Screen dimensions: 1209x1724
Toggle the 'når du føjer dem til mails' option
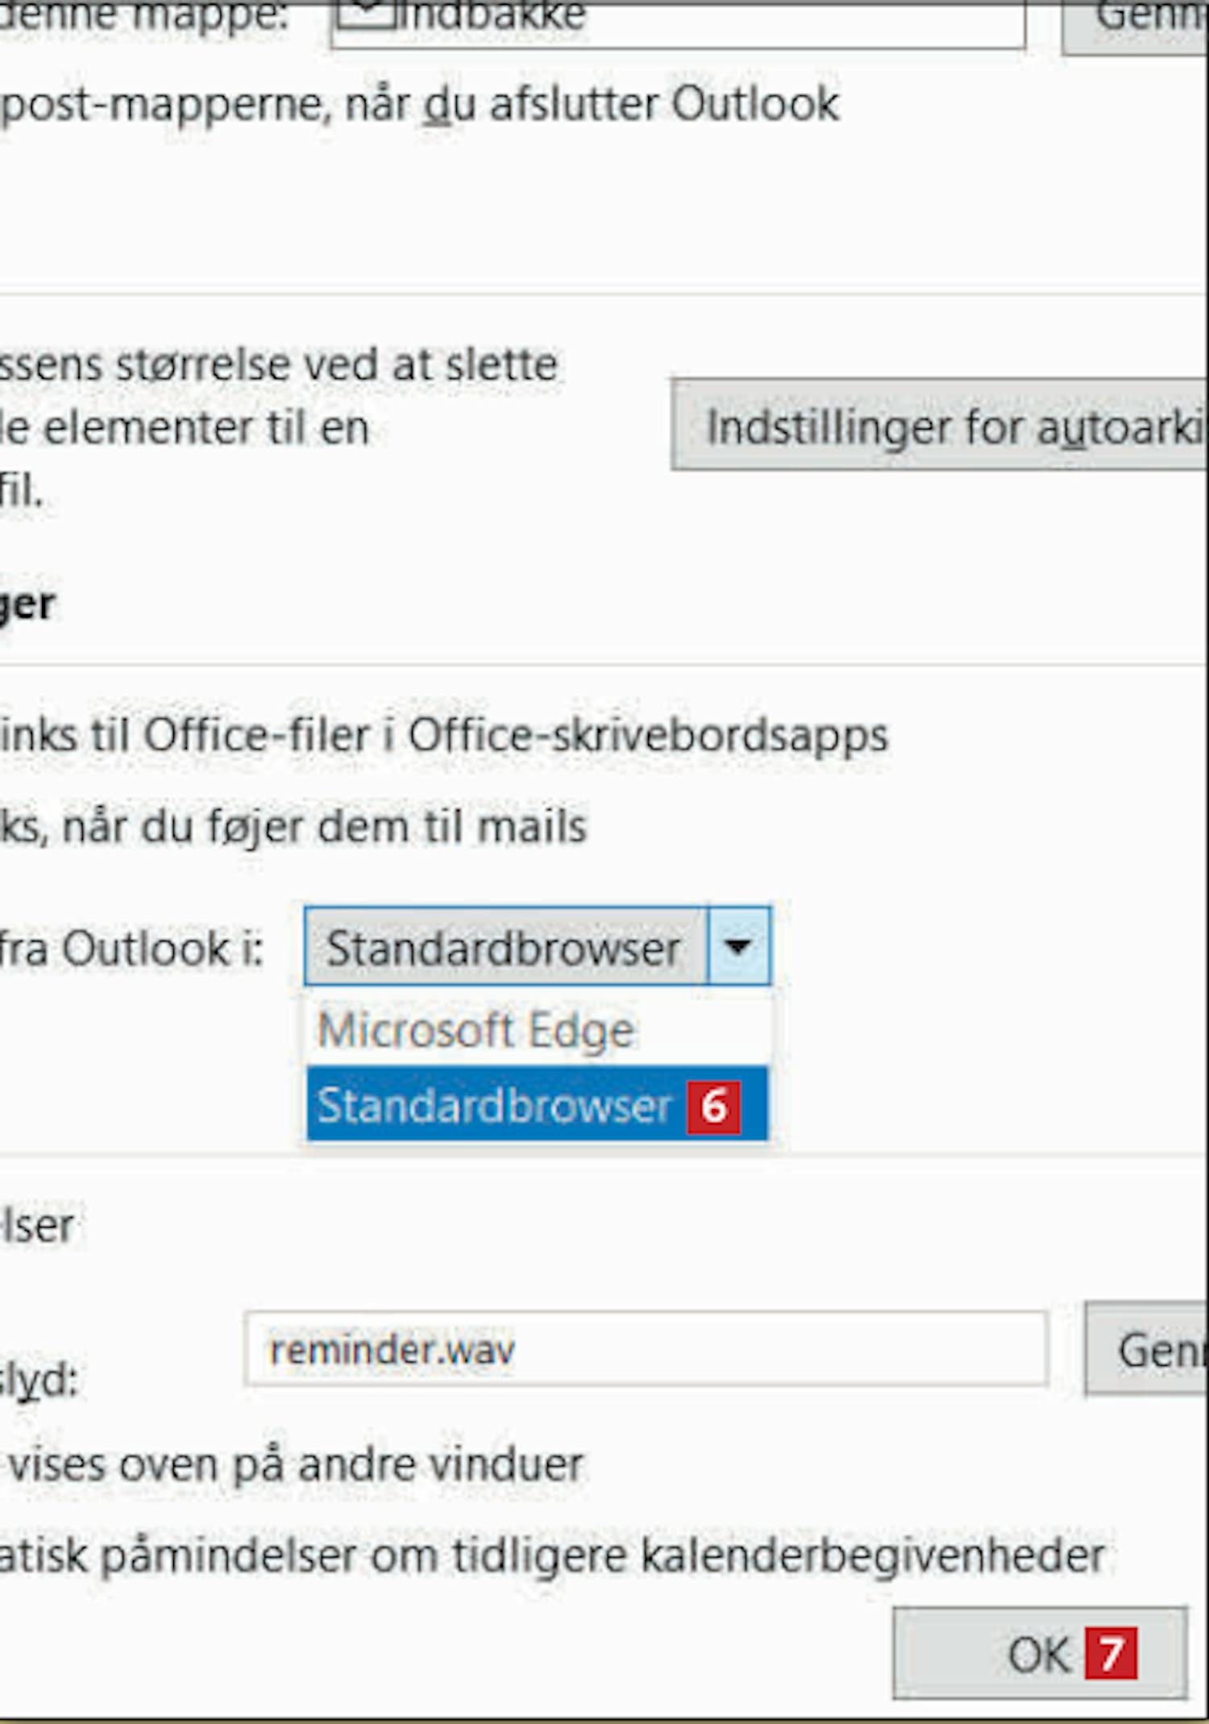294,827
